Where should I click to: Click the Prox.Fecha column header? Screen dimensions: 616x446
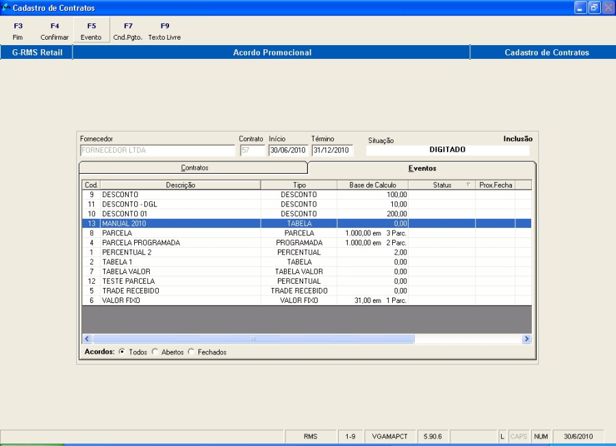click(x=496, y=185)
